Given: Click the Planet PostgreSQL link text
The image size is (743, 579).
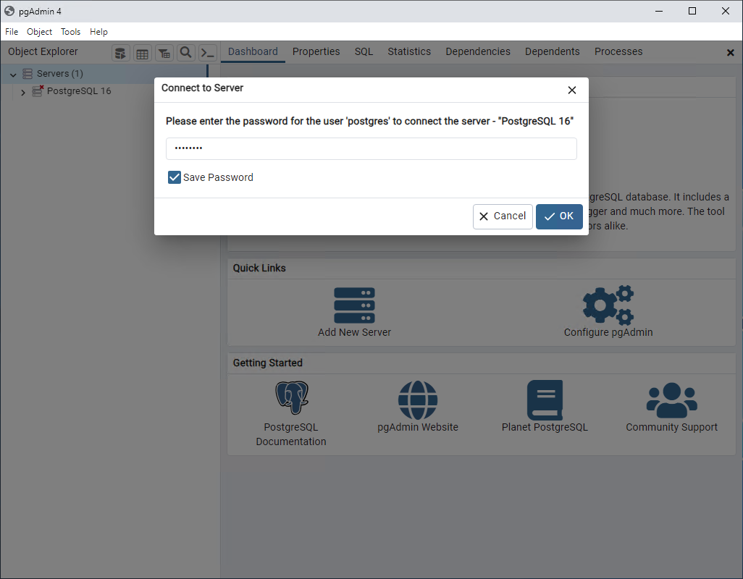Looking at the screenshot, I should 545,427.
